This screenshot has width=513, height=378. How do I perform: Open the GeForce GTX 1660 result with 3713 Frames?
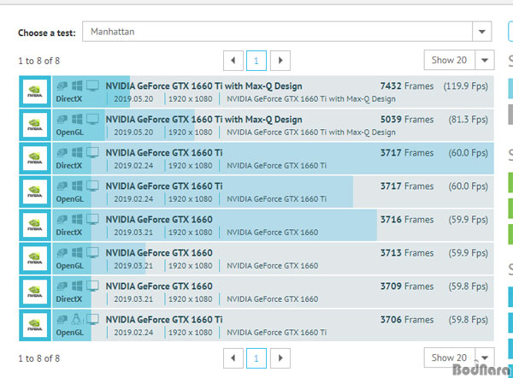click(x=159, y=253)
